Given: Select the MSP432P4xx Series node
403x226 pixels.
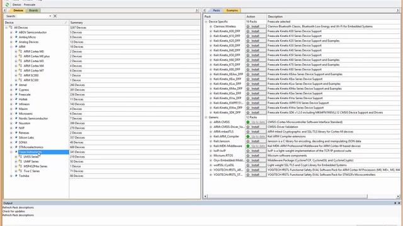Looking at the screenshot, I should tap(35, 166).
